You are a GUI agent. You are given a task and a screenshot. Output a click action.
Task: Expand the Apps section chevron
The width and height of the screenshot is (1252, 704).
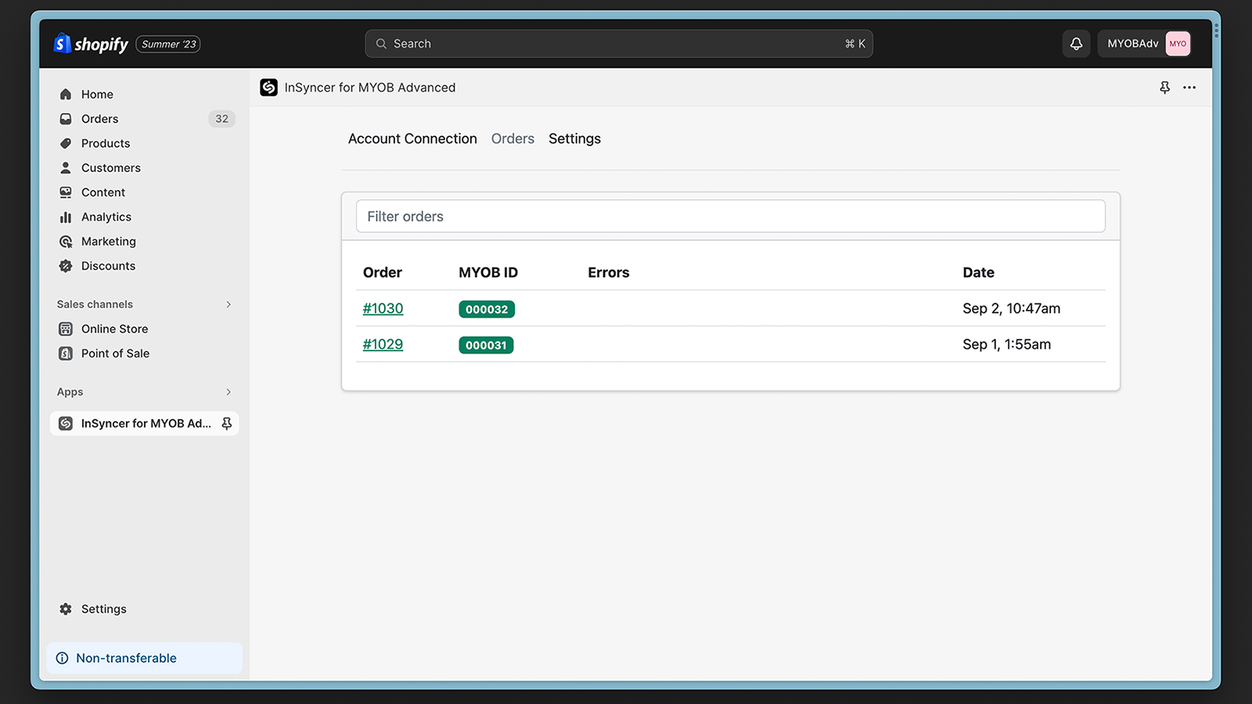[228, 392]
